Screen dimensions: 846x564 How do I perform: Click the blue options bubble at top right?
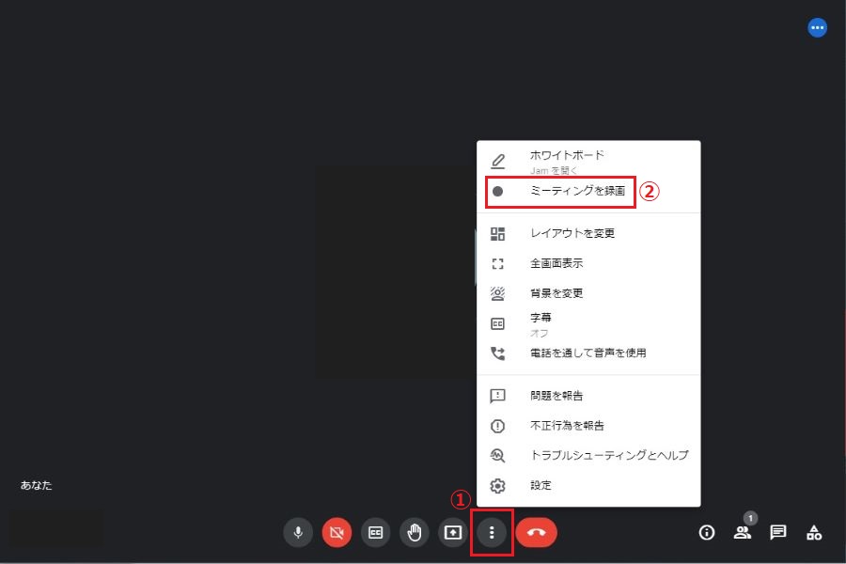tap(818, 28)
